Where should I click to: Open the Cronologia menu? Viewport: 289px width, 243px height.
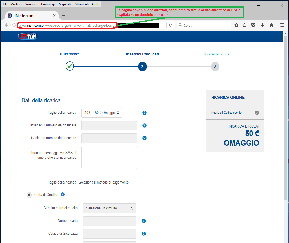[x=49, y=4]
